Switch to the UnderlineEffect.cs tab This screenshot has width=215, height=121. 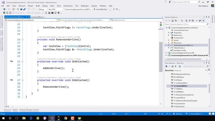coord(37,17)
